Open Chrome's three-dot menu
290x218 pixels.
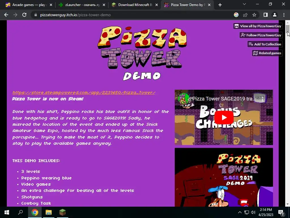tap(284, 15)
